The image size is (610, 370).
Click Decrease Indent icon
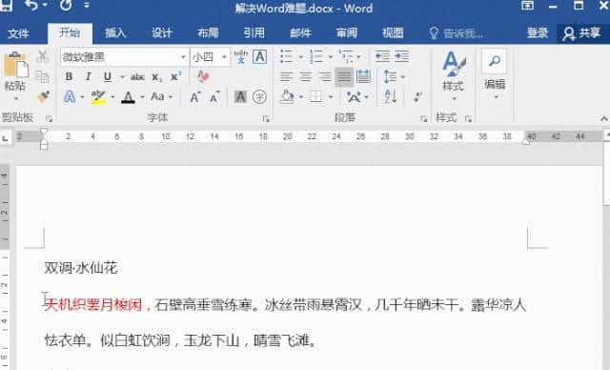point(382,57)
